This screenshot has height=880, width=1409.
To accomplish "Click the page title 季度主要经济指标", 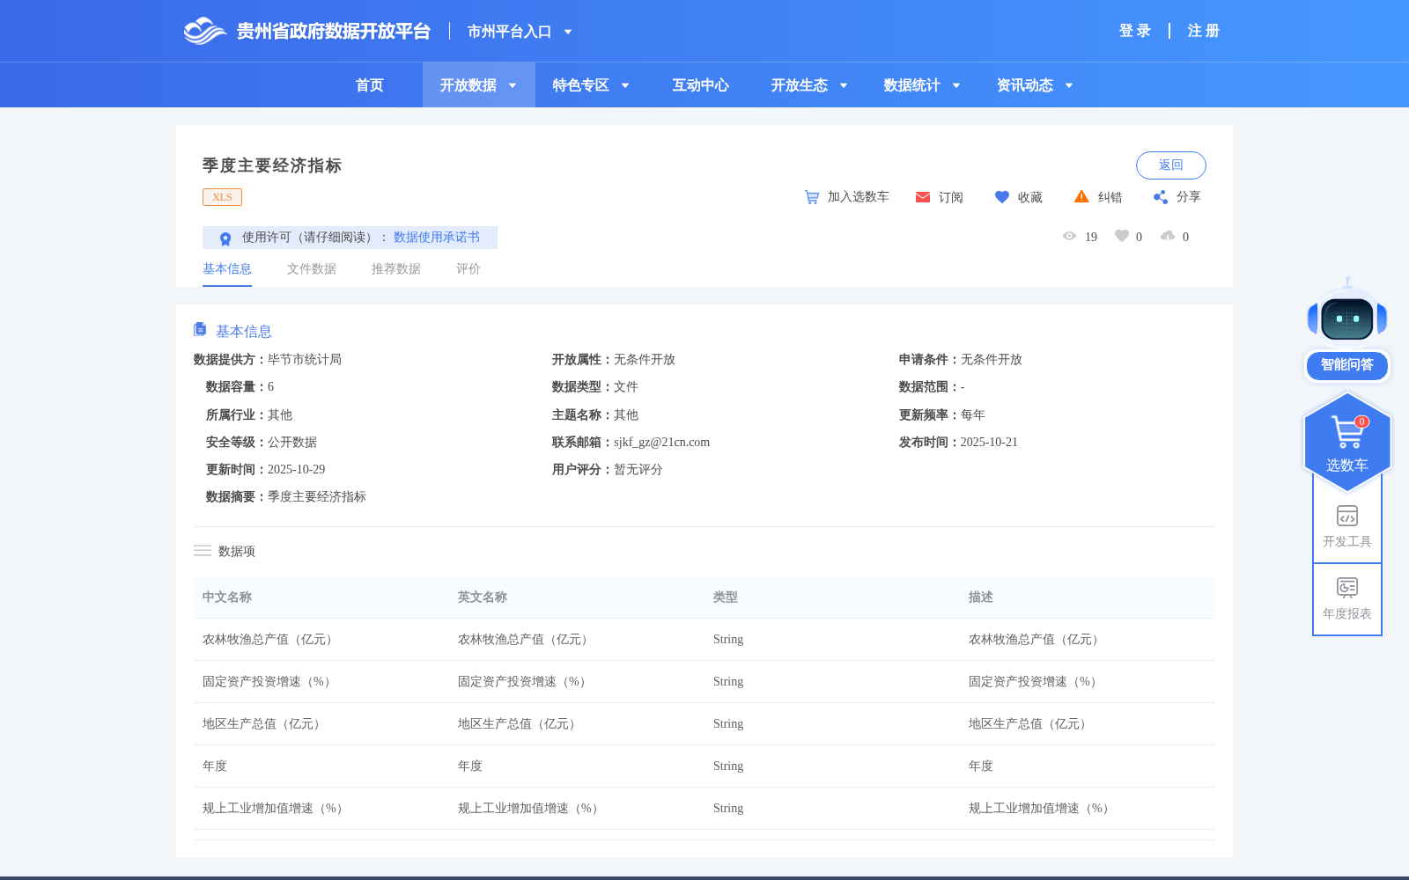I will [272, 165].
